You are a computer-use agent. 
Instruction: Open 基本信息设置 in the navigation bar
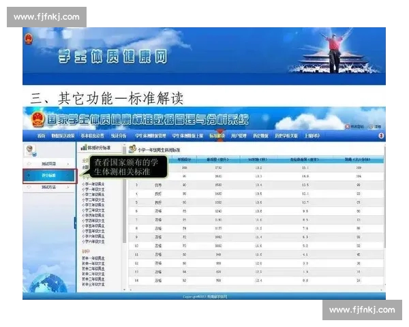coord(92,136)
